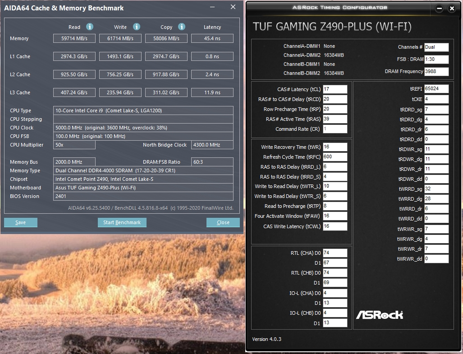Click L3 Cache Copy value 311.02 GB/s
The height and width of the screenshot is (354, 463).
166,92
